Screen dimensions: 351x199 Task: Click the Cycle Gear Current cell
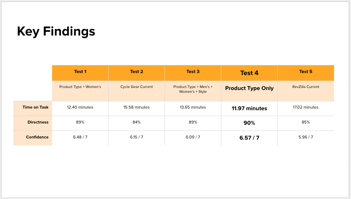[137, 87]
